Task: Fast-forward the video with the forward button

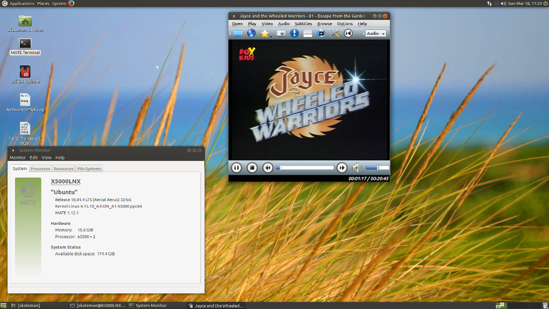Action: pyautogui.click(x=342, y=168)
